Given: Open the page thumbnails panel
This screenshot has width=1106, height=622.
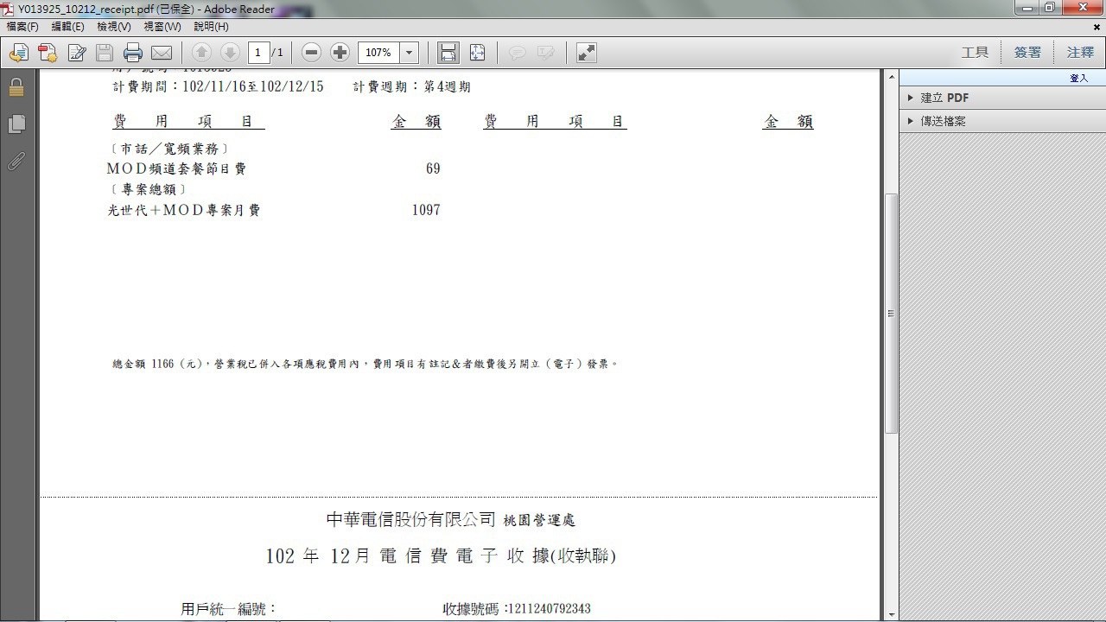Looking at the screenshot, I should point(16,124).
